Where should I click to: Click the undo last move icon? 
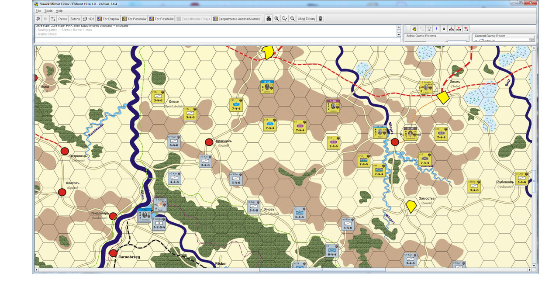pos(38,19)
